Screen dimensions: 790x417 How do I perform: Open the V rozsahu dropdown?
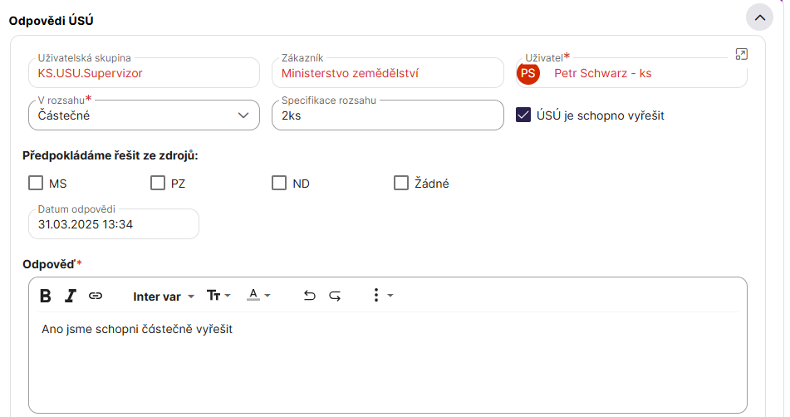pos(143,115)
